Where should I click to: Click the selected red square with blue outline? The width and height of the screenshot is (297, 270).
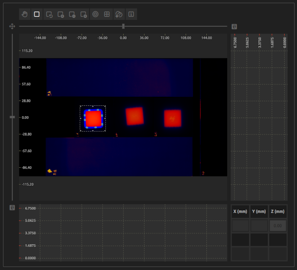tap(94, 119)
